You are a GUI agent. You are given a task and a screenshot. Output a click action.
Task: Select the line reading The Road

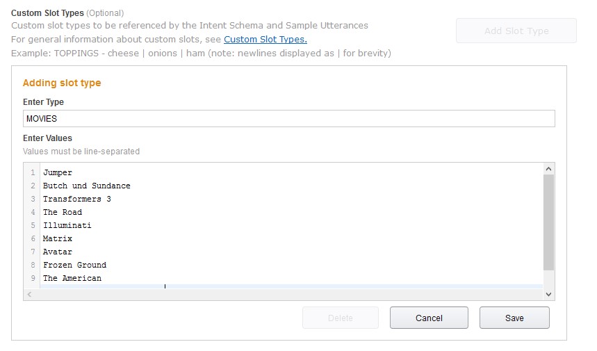[x=63, y=212]
